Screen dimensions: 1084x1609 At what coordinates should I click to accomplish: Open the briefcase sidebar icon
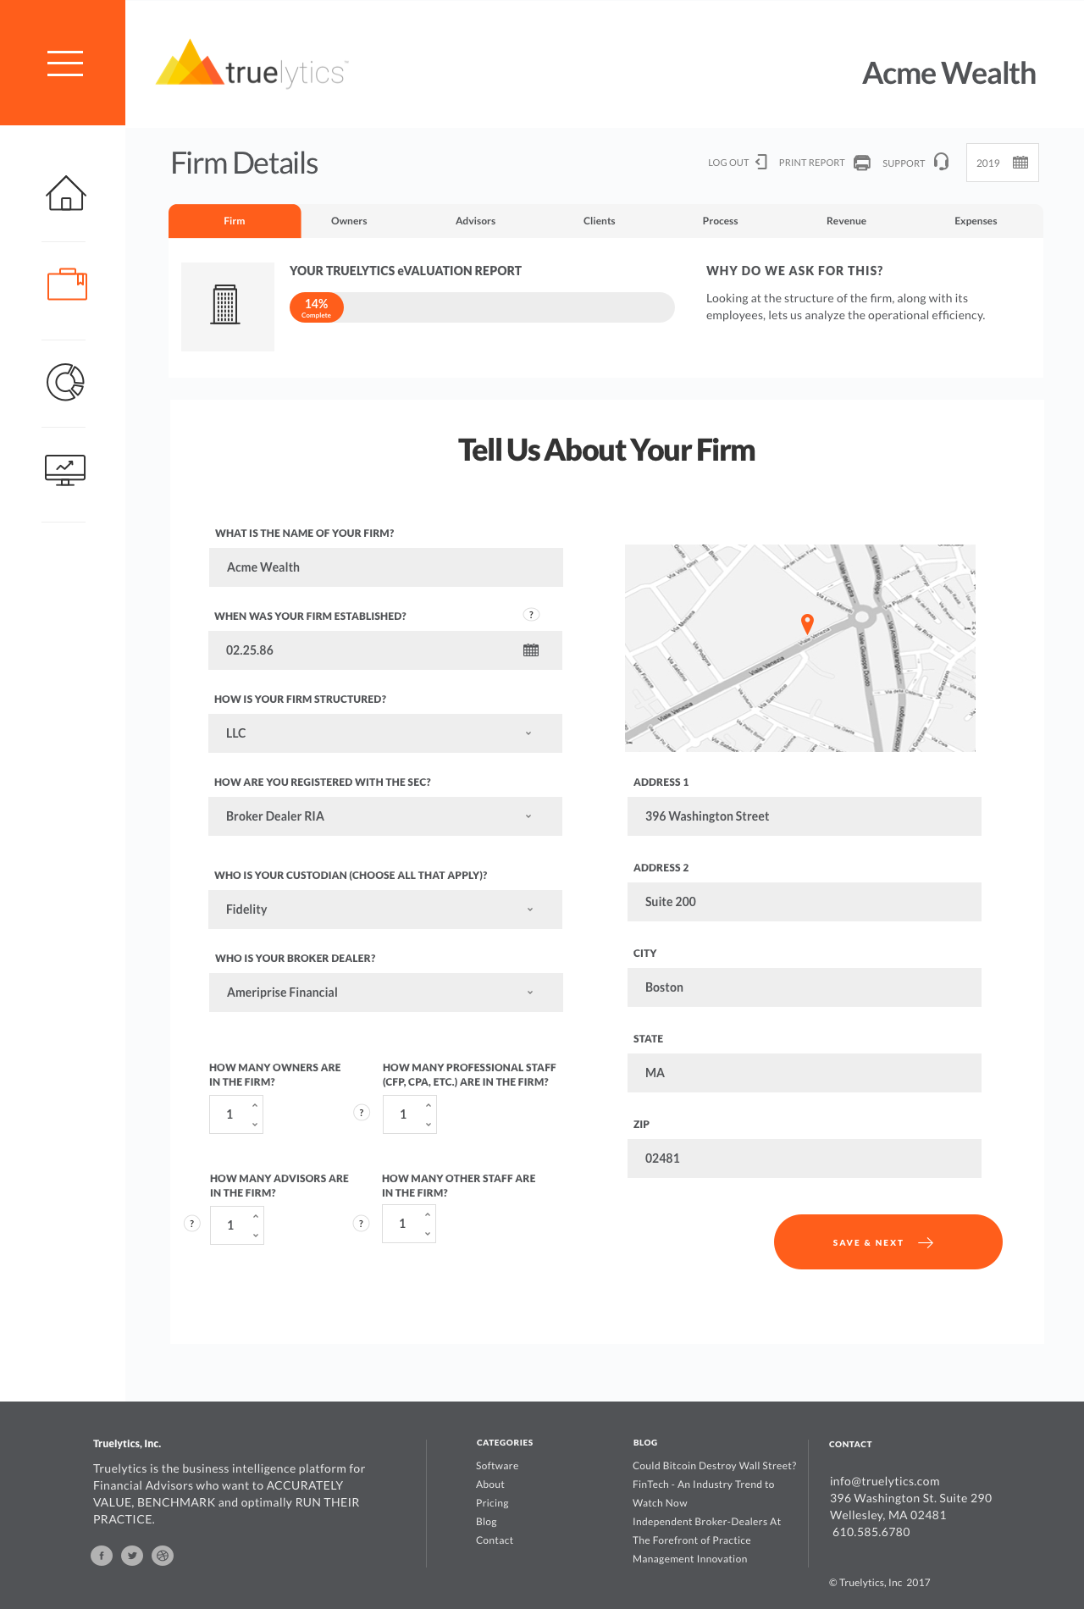point(67,285)
